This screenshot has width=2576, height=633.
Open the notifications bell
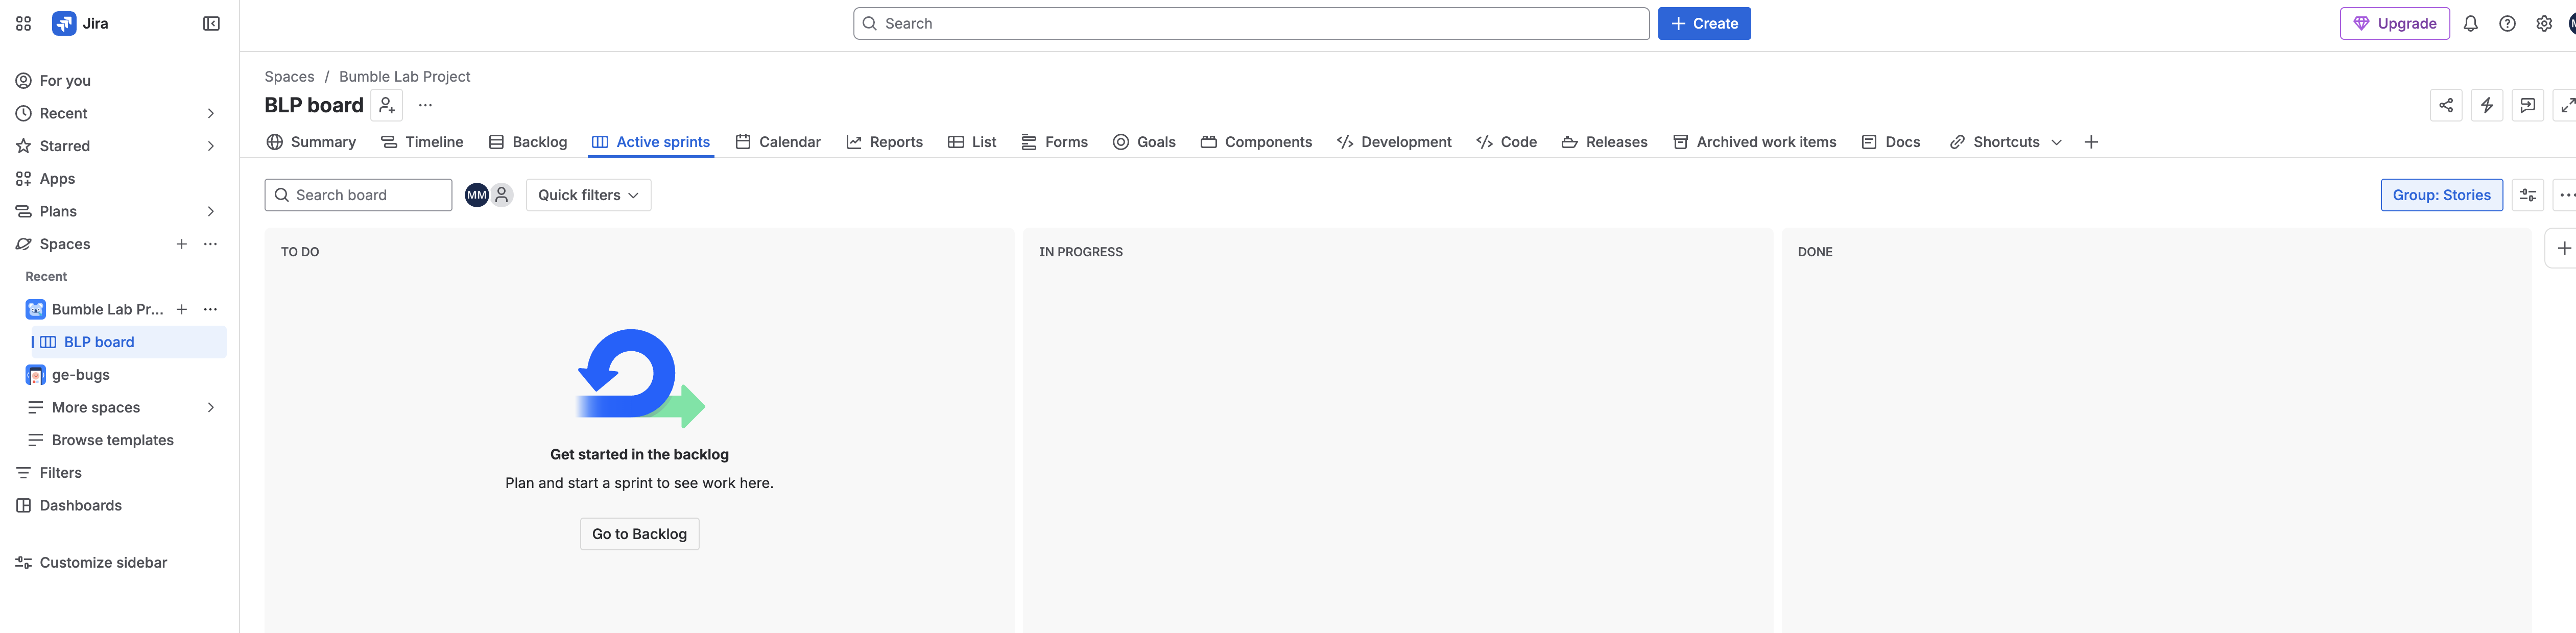[x=2470, y=24]
